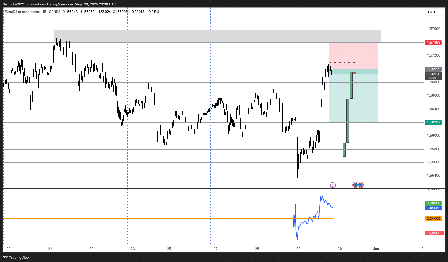Viewport: 448px width, 262px height.
Task: Click the red −2,00000 indicator level label
Action: tap(434, 233)
